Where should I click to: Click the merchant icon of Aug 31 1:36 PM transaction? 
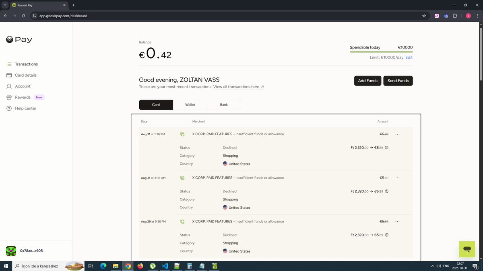(x=182, y=134)
